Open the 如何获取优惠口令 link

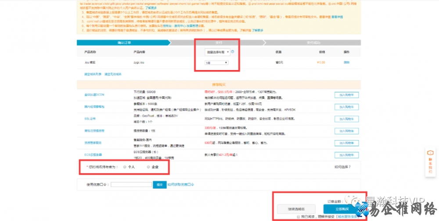(180, 185)
